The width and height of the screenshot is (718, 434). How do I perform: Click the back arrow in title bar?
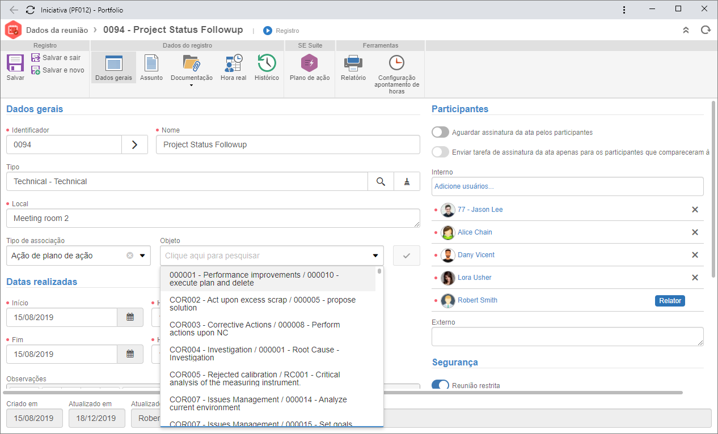click(14, 10)
